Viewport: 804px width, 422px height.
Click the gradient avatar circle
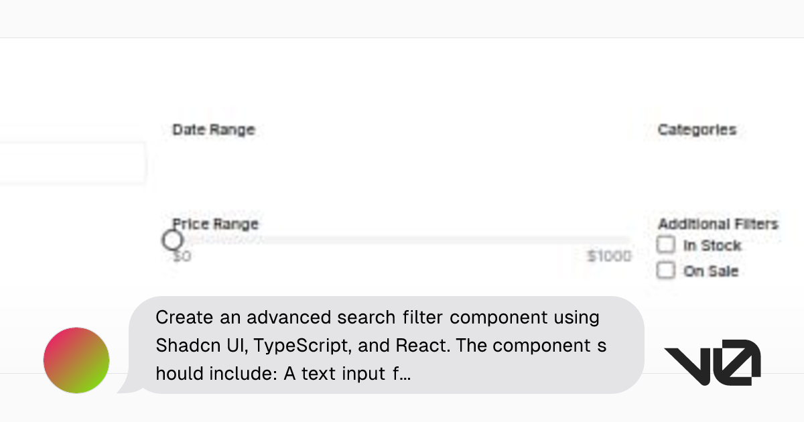tap(76, 360)
